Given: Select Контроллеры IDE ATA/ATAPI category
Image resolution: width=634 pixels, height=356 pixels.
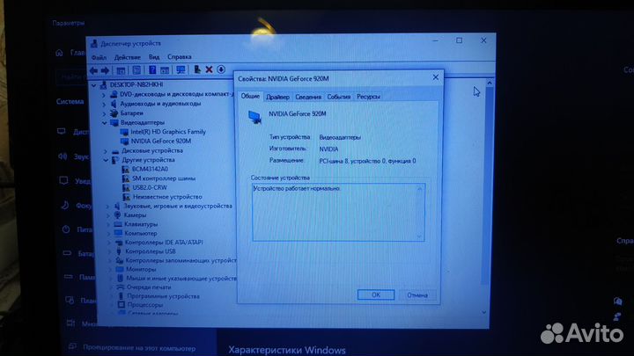Looking at the screenshot, I should [x=164, y=243].
